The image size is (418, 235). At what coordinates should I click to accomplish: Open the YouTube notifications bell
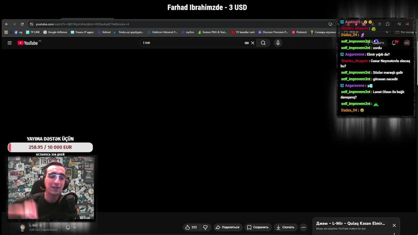[394, 43]
